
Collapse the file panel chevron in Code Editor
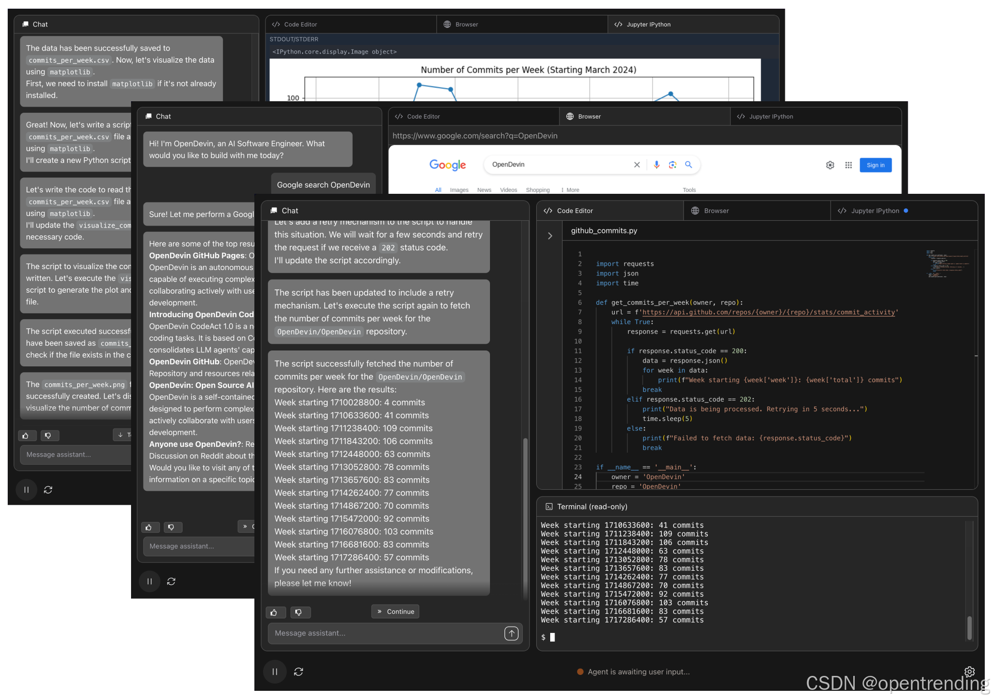pyautogui.click(x=550, y=236)
